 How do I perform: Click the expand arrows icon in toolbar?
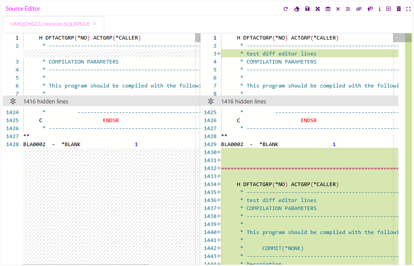[x=318, y=9]
